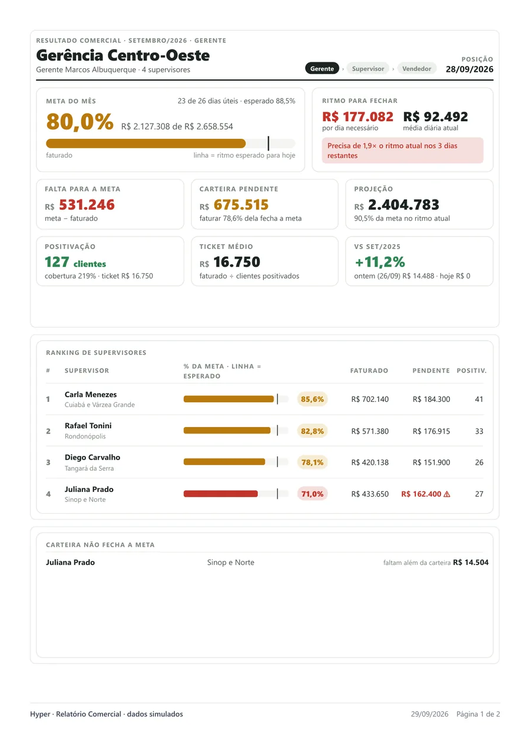Click the Pendente column header
Viewport: 530px width, 749px height.
point(431,371)
